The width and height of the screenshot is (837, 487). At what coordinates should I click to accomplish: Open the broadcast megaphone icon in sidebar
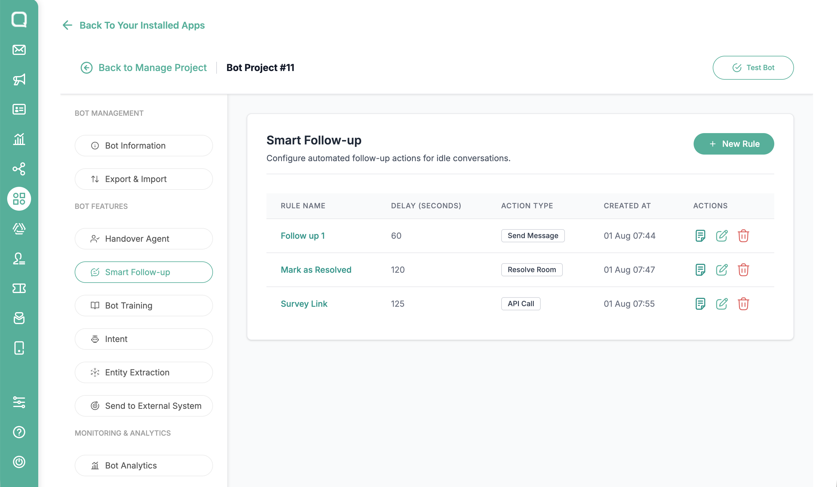click(19, 80)
